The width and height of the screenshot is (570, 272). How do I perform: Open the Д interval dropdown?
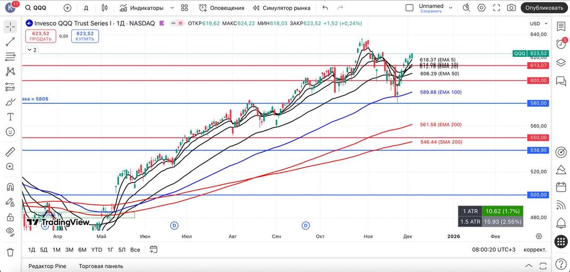coord(86,8)
